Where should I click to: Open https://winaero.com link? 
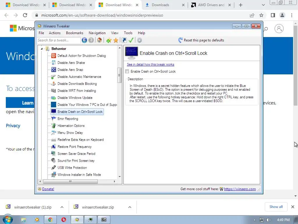(240, 189)
